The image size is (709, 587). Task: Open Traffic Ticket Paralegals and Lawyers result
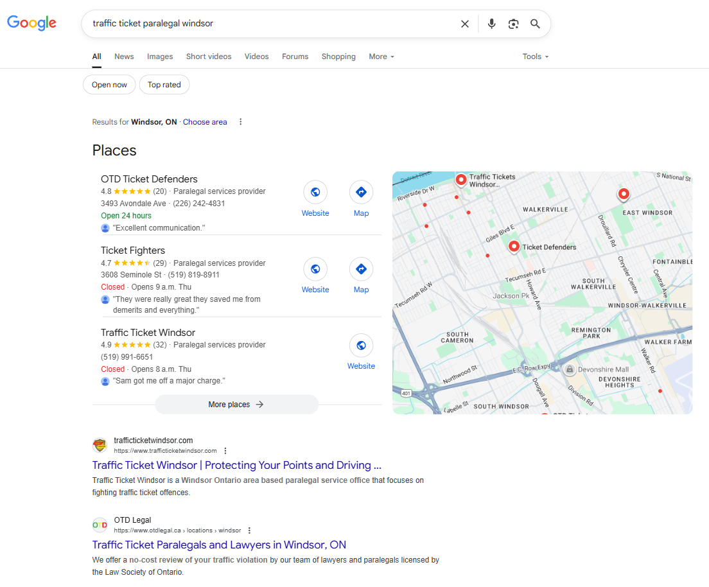pos(219,545)
